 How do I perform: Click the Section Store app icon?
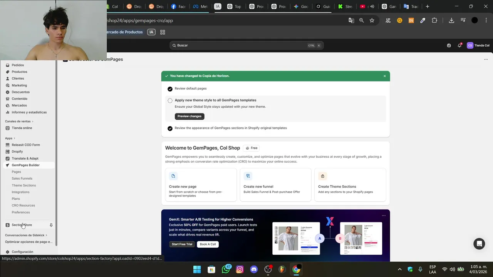click(8, 225)
